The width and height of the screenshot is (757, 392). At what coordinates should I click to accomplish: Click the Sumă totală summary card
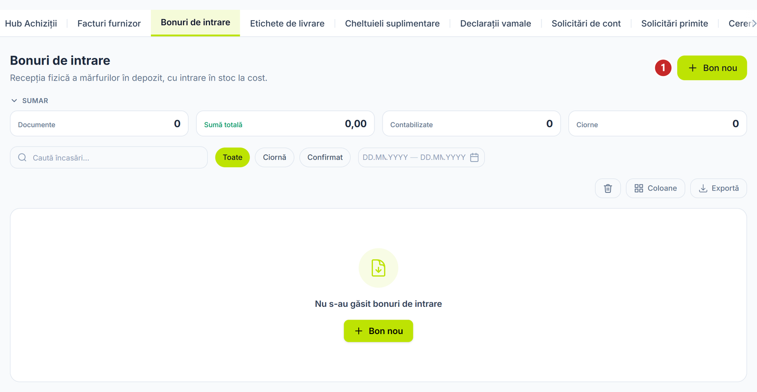285,123
